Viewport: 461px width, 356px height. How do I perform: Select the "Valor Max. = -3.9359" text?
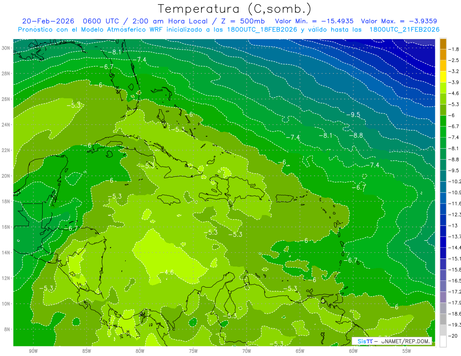399,21
